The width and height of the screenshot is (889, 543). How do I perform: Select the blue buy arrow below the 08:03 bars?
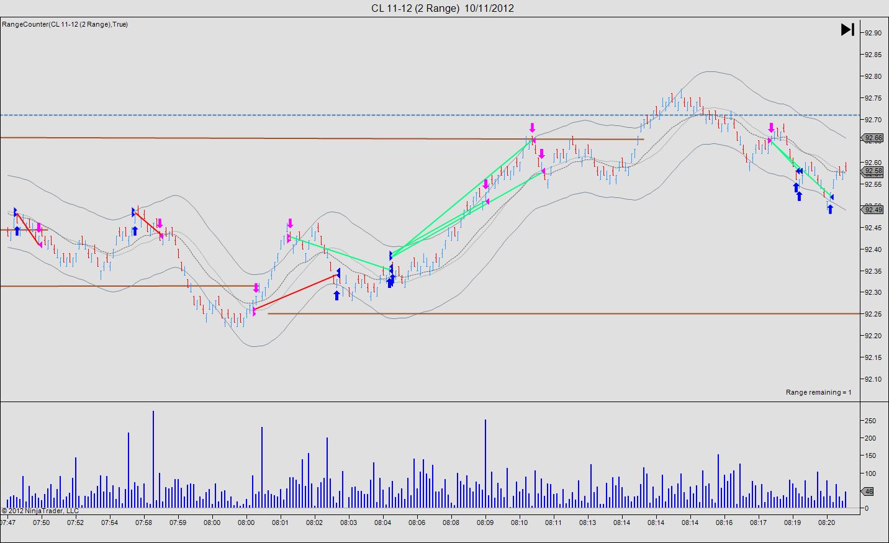[336, 295]
